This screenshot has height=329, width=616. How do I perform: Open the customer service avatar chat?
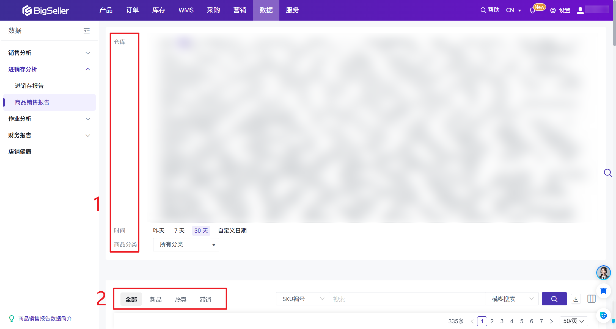point(603,272)
